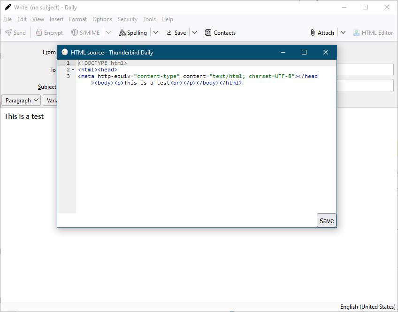The width and height of the screenshot is (398, 312).
Task: Click the Thunderbird Daily icon in dialog title
Action: click(65, 52)
